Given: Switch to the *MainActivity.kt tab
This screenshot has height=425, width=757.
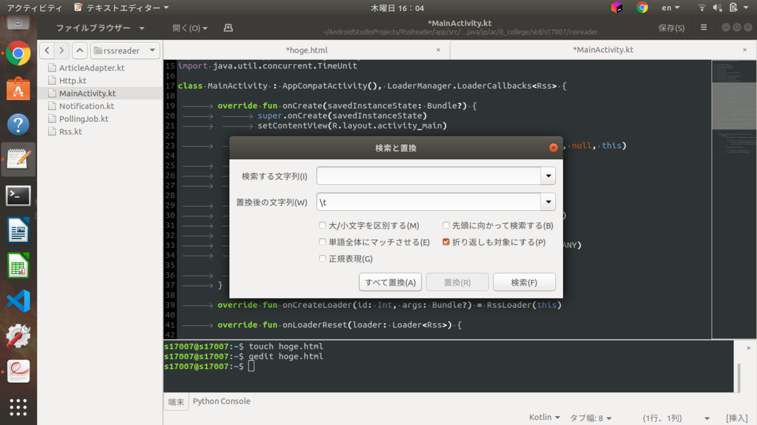Looking at the screenshot, I should point(603,50).
